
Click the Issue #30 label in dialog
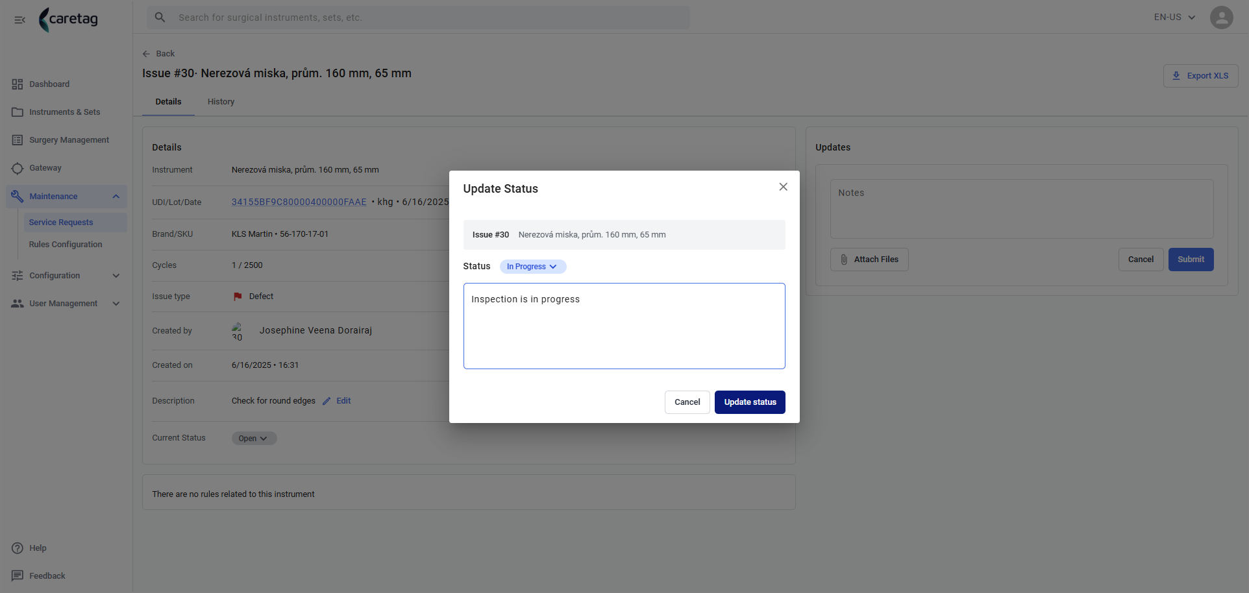(491, 235)
